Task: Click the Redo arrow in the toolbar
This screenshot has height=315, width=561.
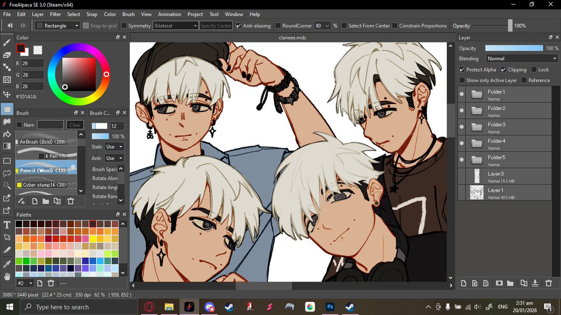Action: point(22,26)
